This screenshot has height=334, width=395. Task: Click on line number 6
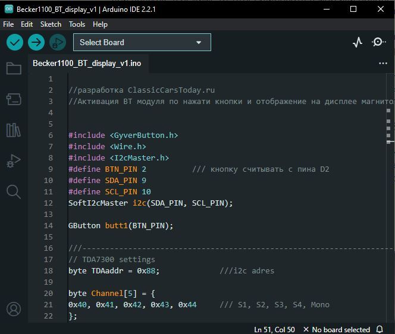pyautogui.click(x=51, y=135)
